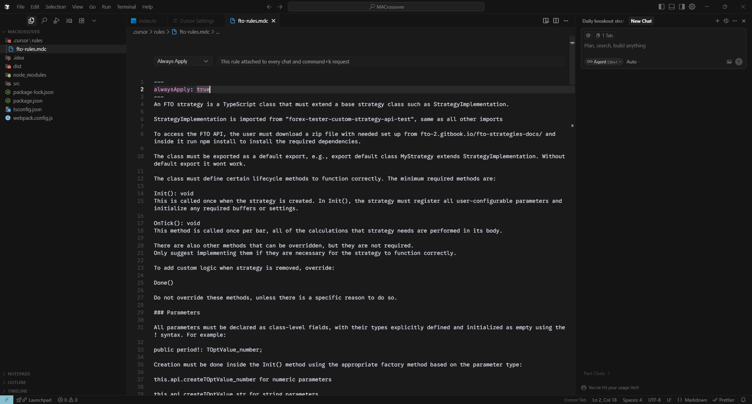Click the @ add context button

(x=588, y=36)
